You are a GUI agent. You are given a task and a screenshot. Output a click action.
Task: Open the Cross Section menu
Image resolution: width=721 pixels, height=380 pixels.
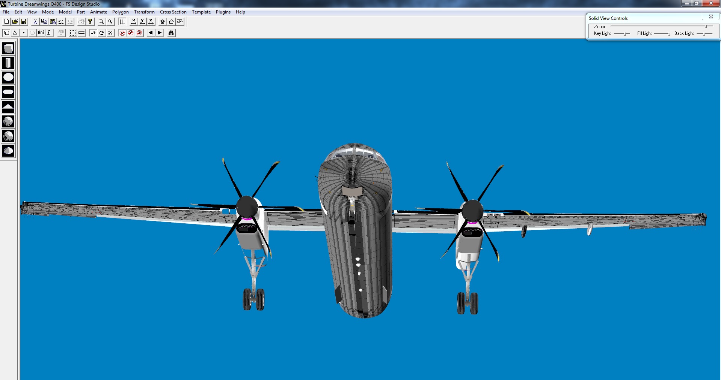click(173, 12)
